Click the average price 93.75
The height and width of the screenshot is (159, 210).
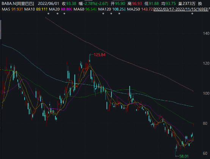170,3
